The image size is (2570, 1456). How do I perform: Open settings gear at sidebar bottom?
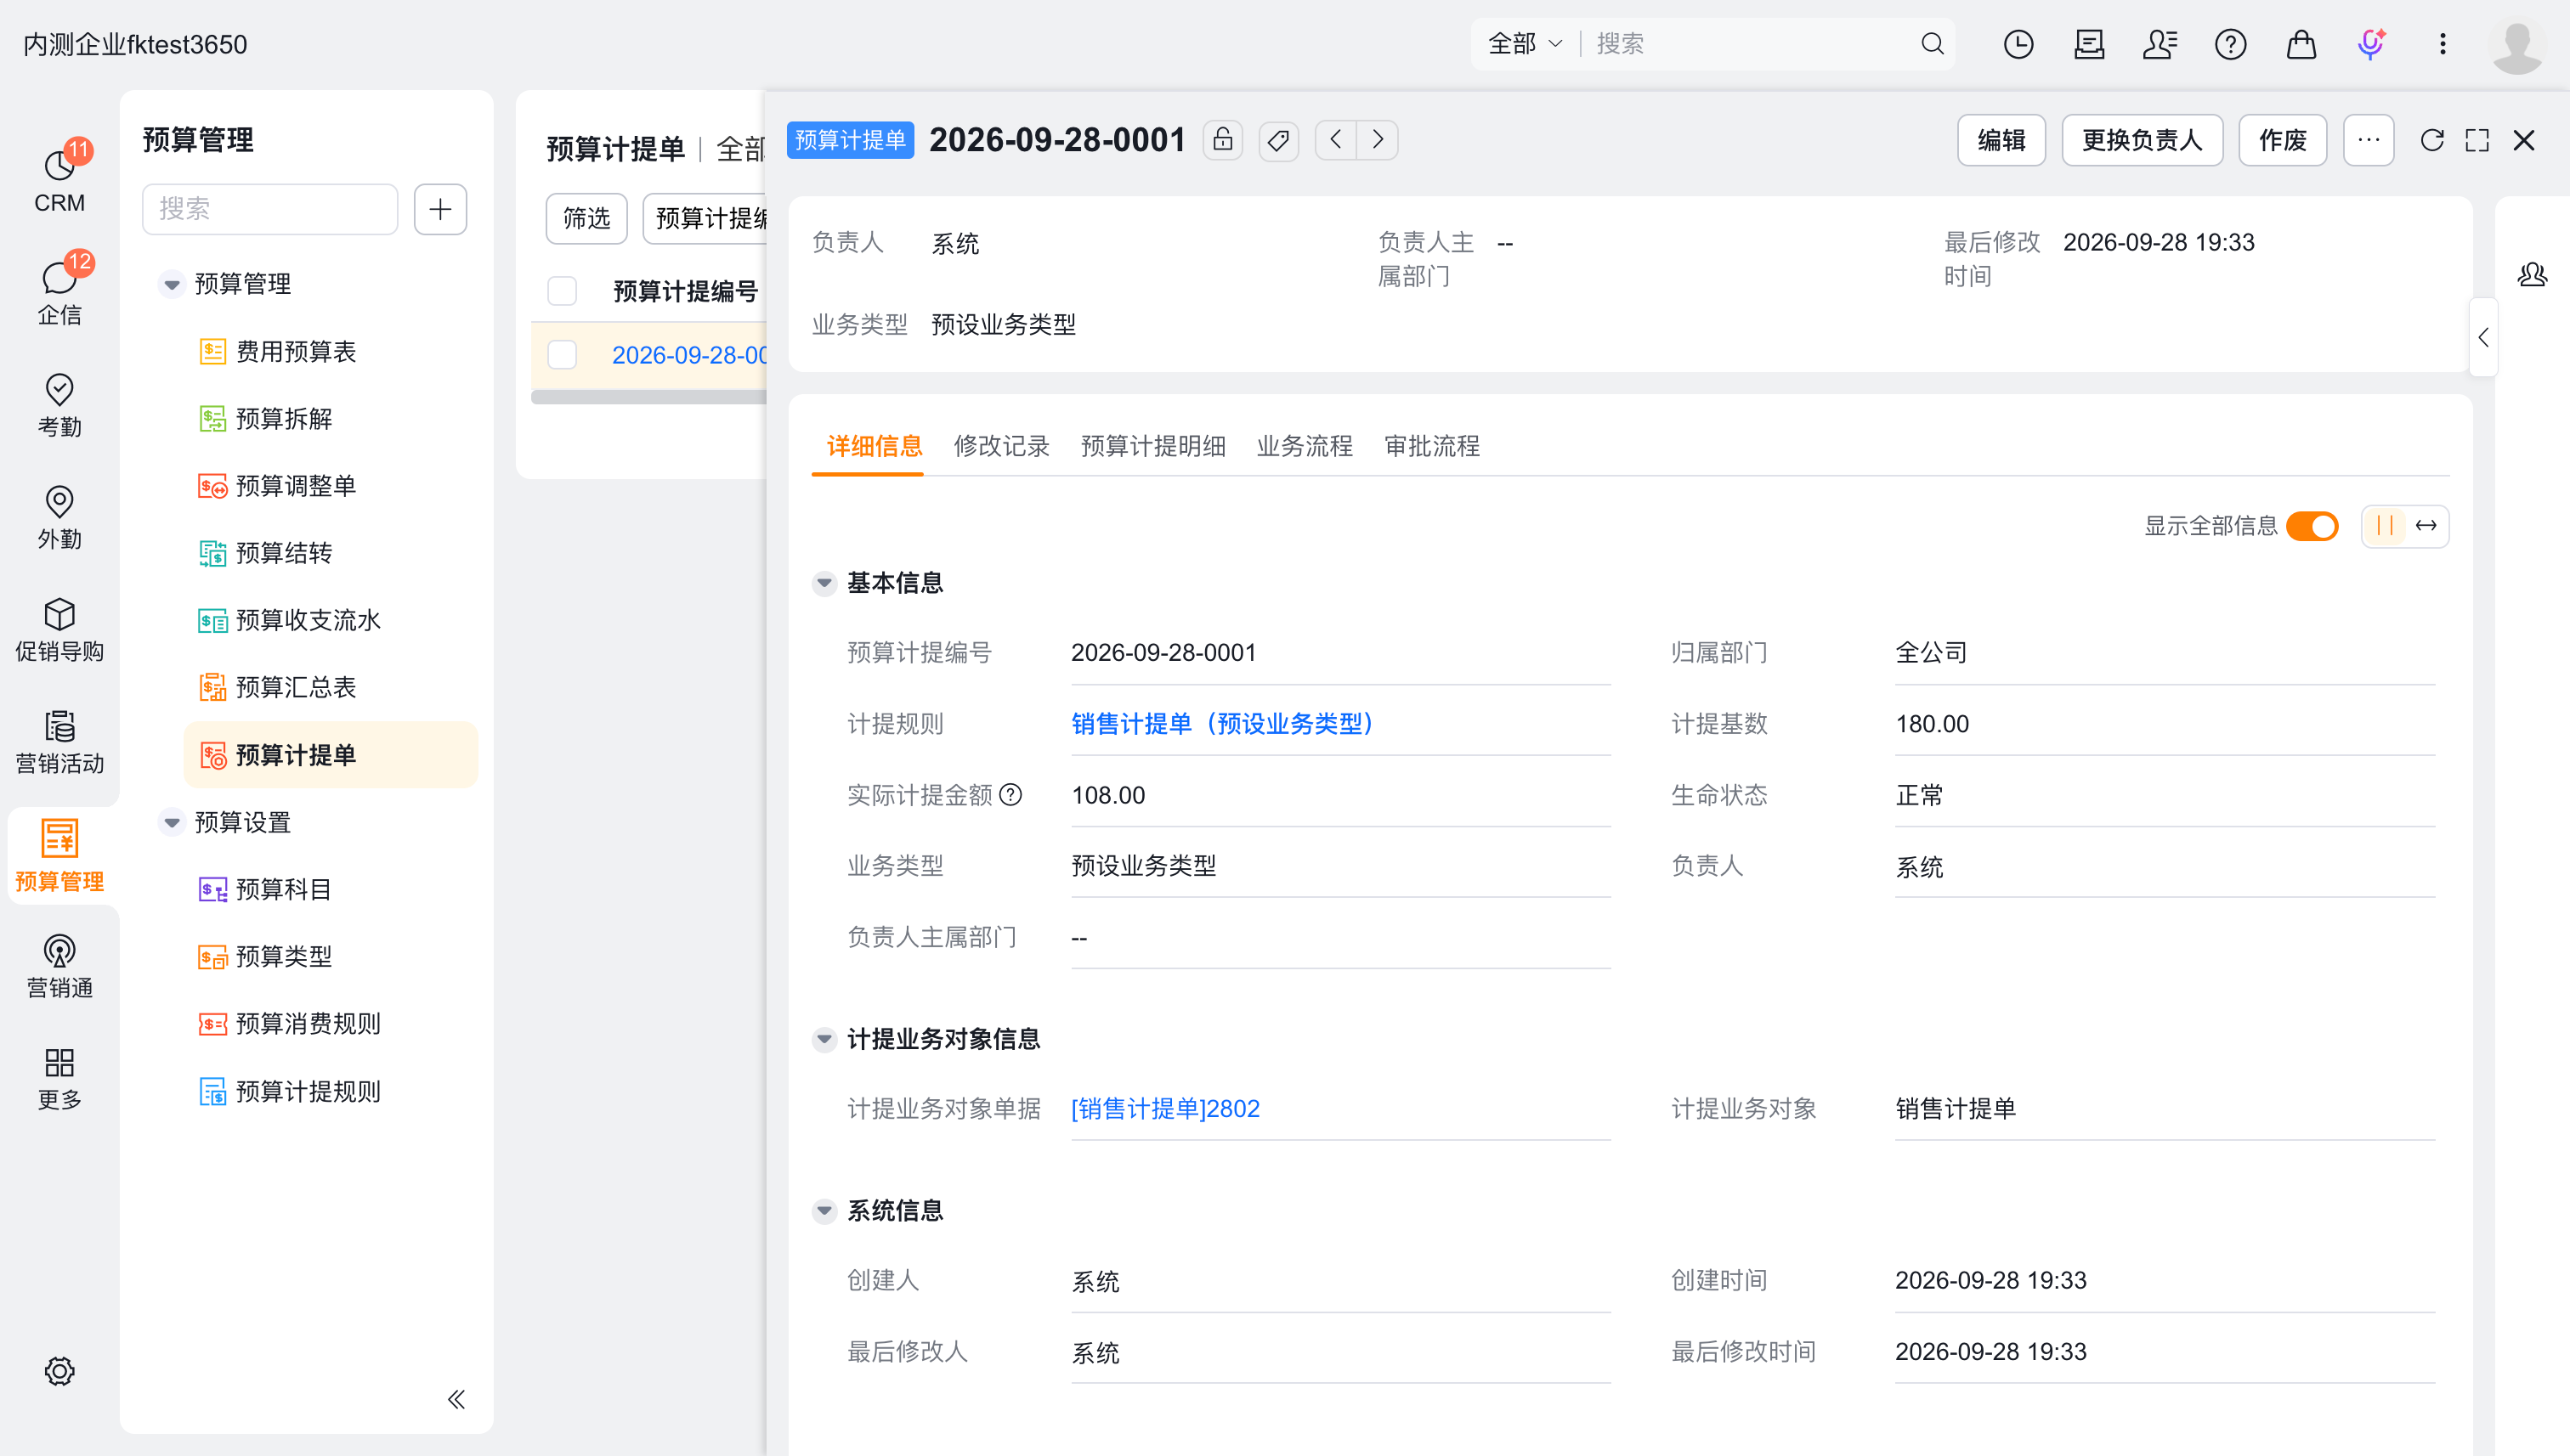pyautogui.click(x=59, y=1371)
